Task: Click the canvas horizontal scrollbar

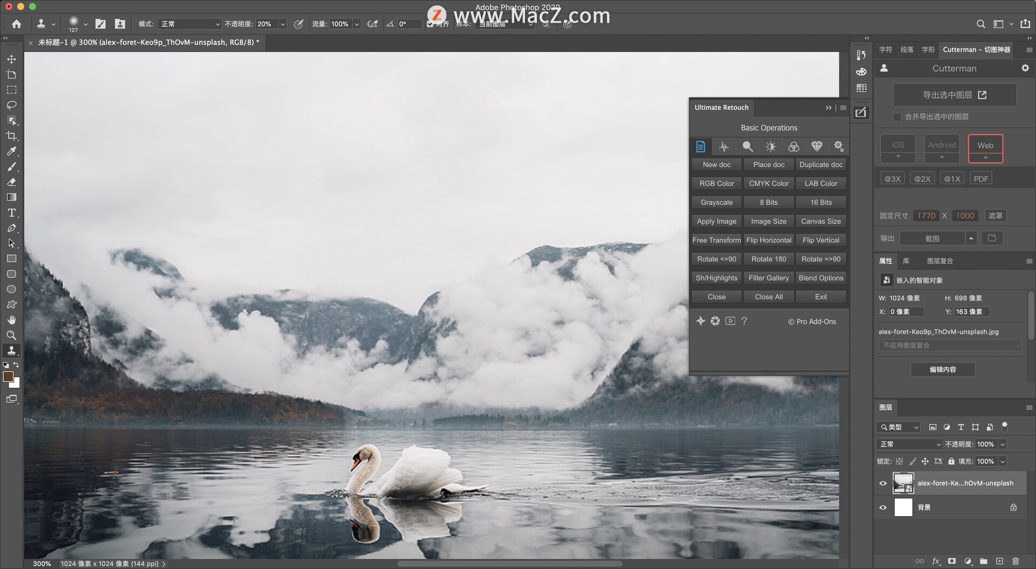Action: [x=509, y=564]
